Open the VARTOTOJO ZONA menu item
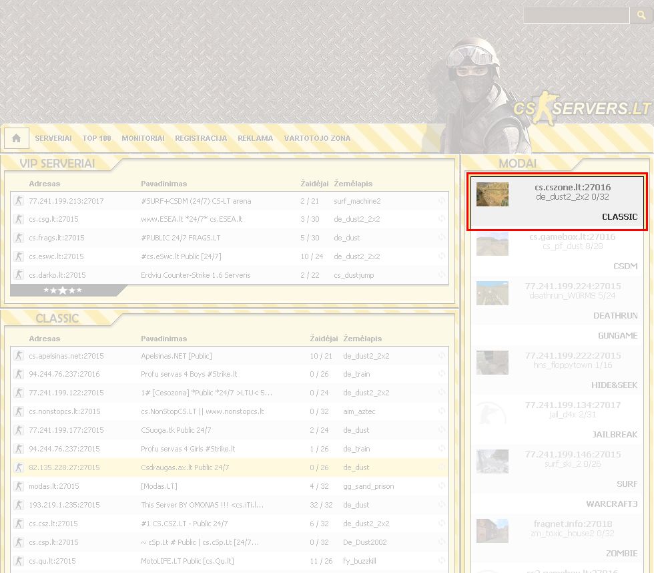This screenshot has height=573, width=654. point(317,138)
